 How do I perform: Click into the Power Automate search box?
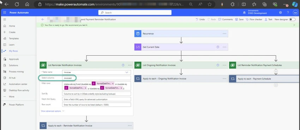[135, 13]
